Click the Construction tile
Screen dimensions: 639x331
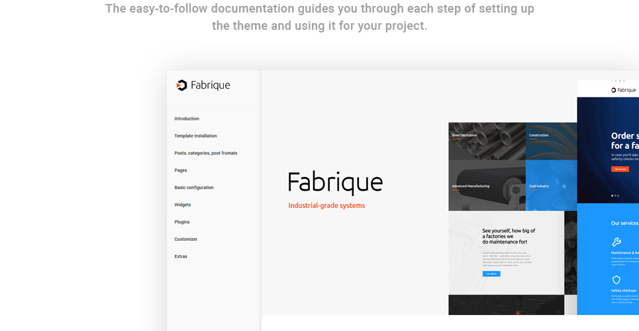tap(552, 141)
